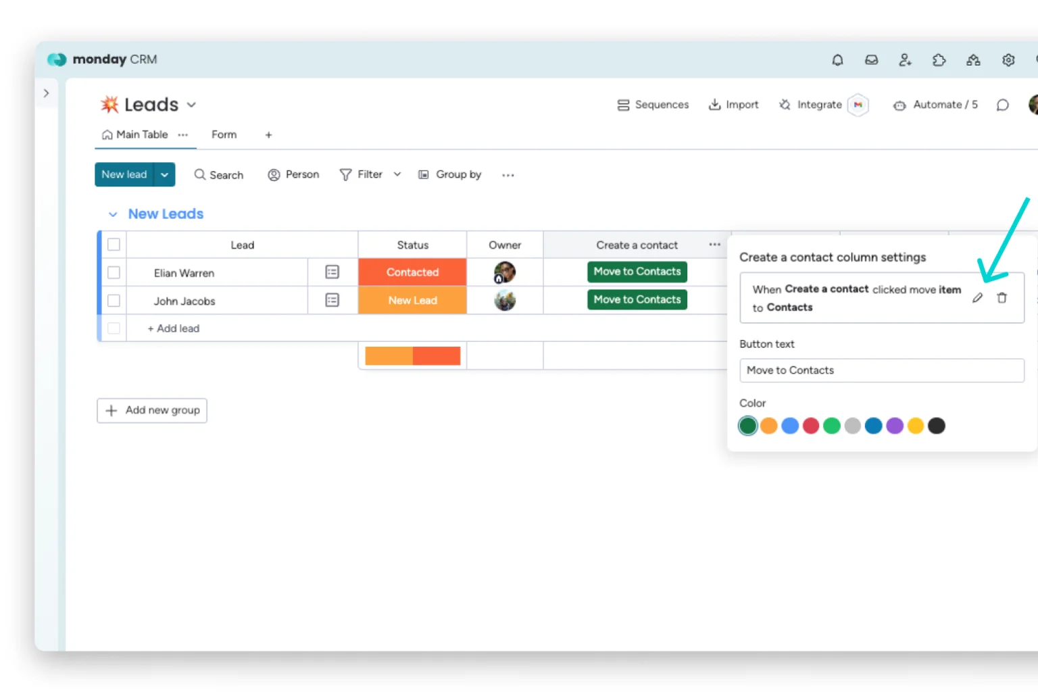The width and height of the screenshot is (1038, 692).
Task: Click the Status column header
Action: tap(412, 245)
